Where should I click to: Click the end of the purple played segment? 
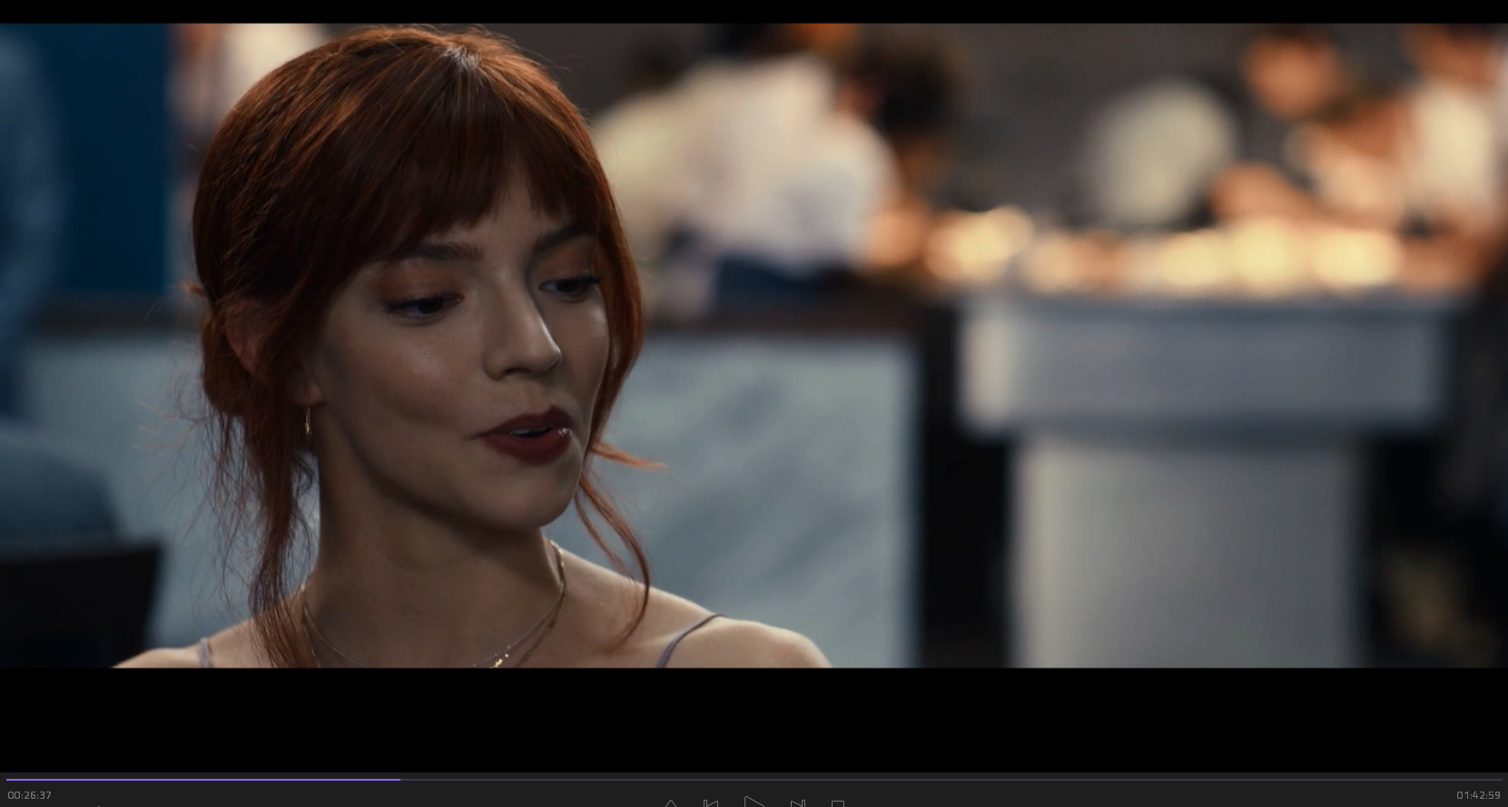click(399, 779)
